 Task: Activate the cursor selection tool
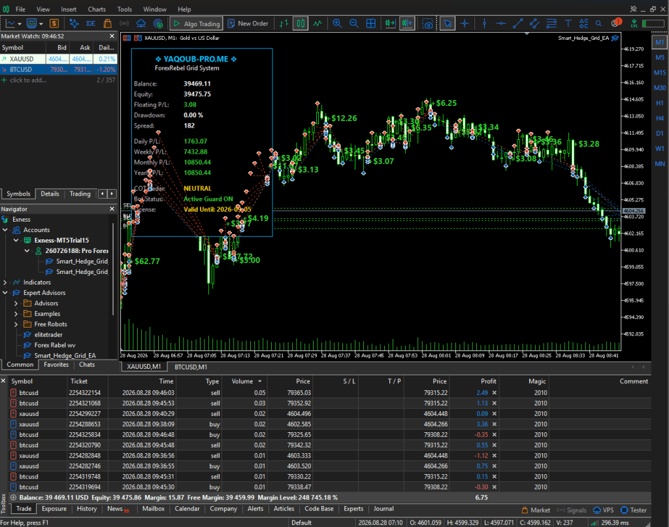coord(448,24)
